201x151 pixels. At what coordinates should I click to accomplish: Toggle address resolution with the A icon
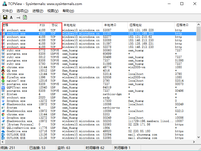click(11, 17)
